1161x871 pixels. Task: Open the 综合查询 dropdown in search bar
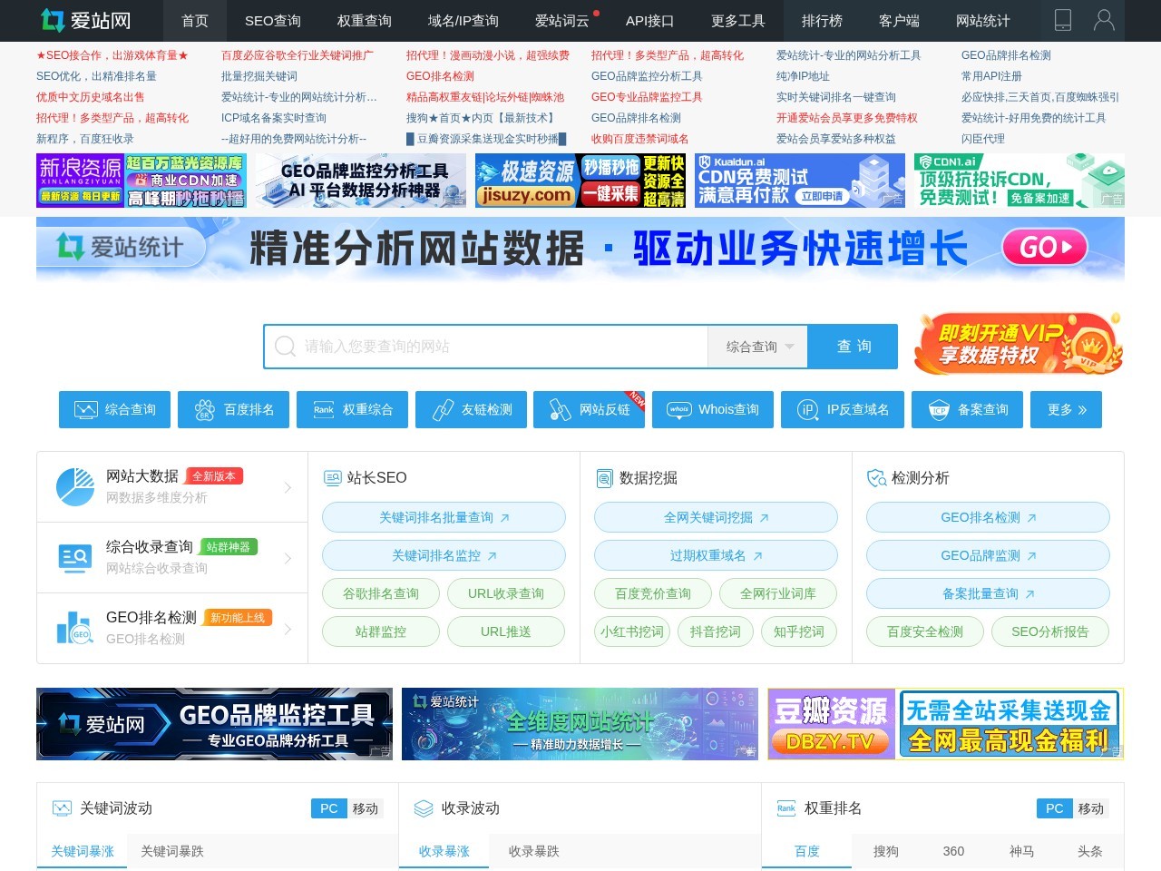(759, 347)
